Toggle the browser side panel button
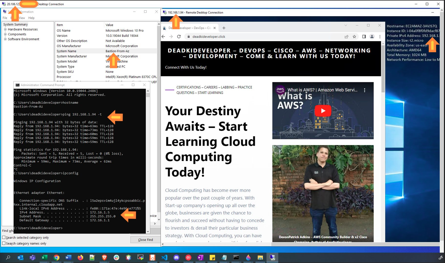Screen dimensions: 445x263 (x=364, y=37)
